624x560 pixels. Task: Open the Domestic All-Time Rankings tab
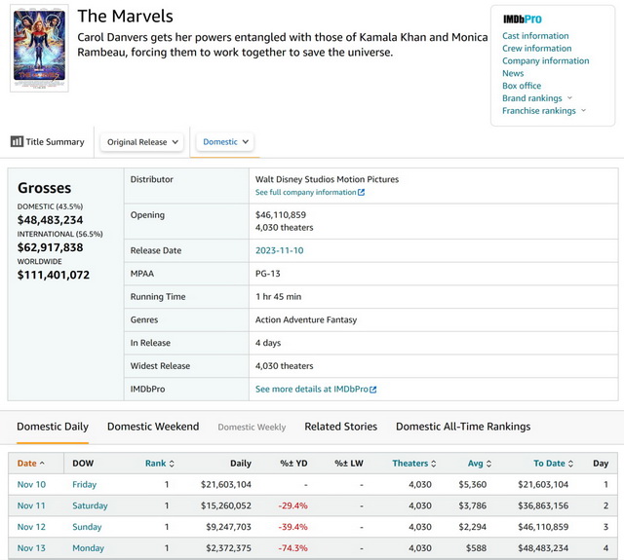[463, 427]
